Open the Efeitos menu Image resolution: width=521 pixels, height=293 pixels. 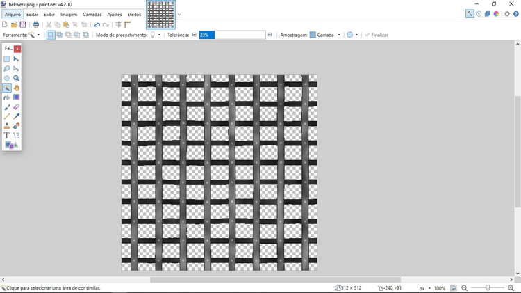(134, 15)
